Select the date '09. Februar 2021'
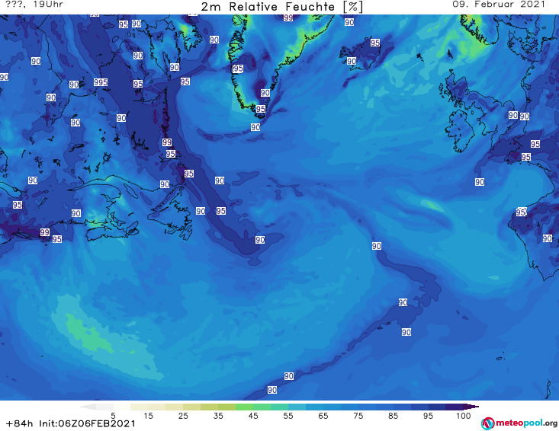Screen dimensions: 559x431 (x=499, y=5)
